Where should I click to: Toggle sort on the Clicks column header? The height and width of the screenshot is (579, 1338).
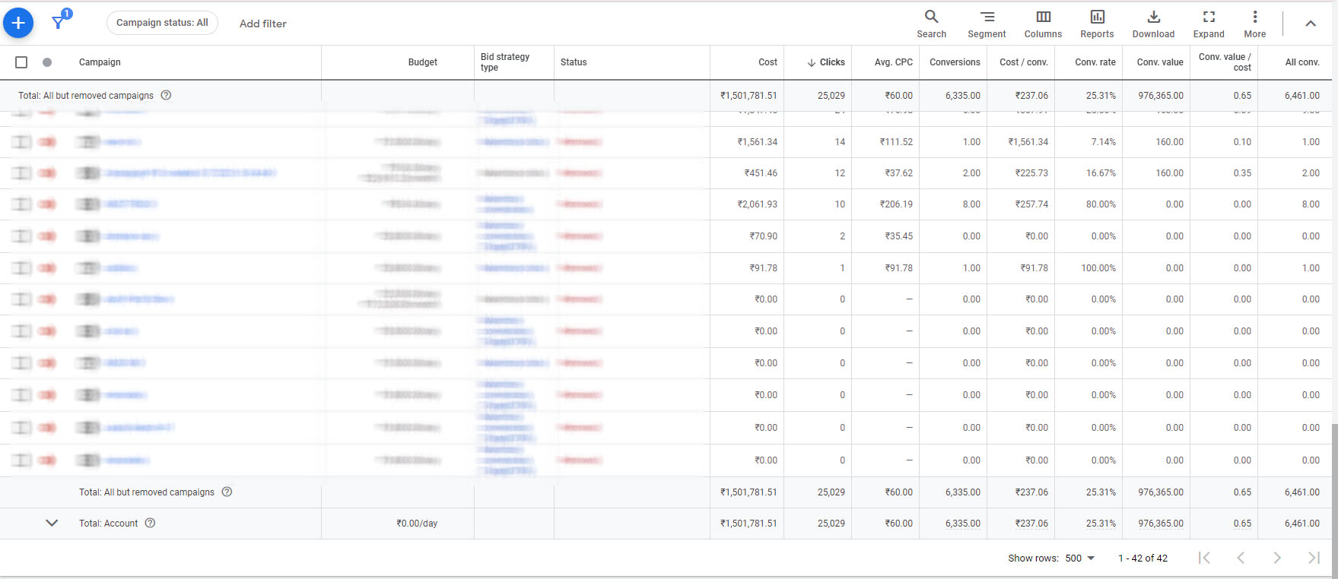(826, 62)
